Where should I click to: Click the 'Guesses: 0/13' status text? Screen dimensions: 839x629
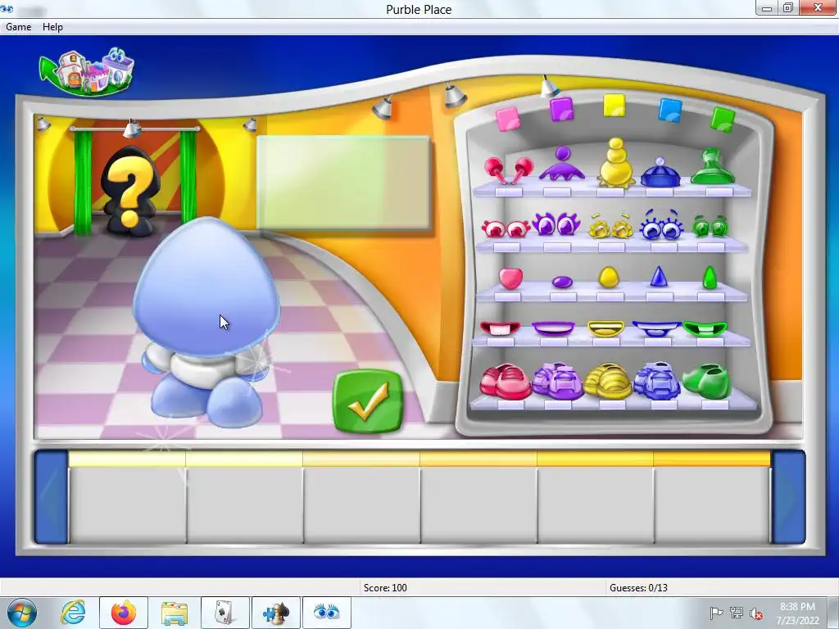tap(638, 587)
